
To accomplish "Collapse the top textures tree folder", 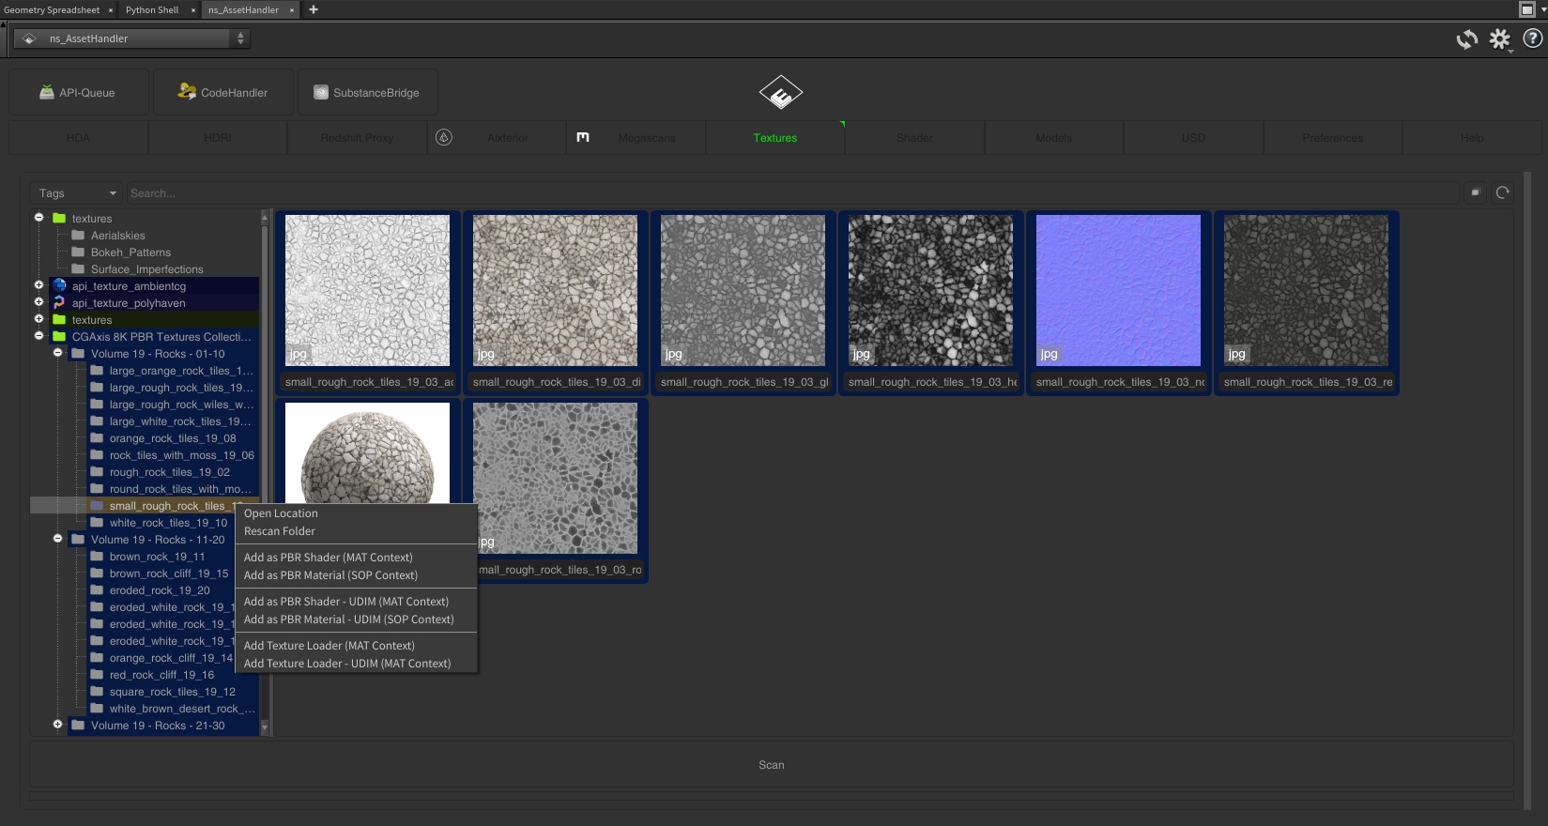I will click(x=39, y=218).
